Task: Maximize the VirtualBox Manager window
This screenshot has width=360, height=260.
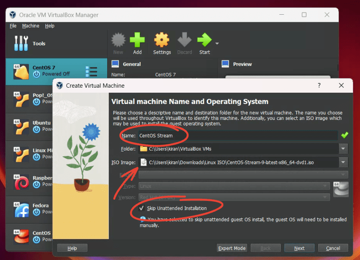Action: click(304, 15)
